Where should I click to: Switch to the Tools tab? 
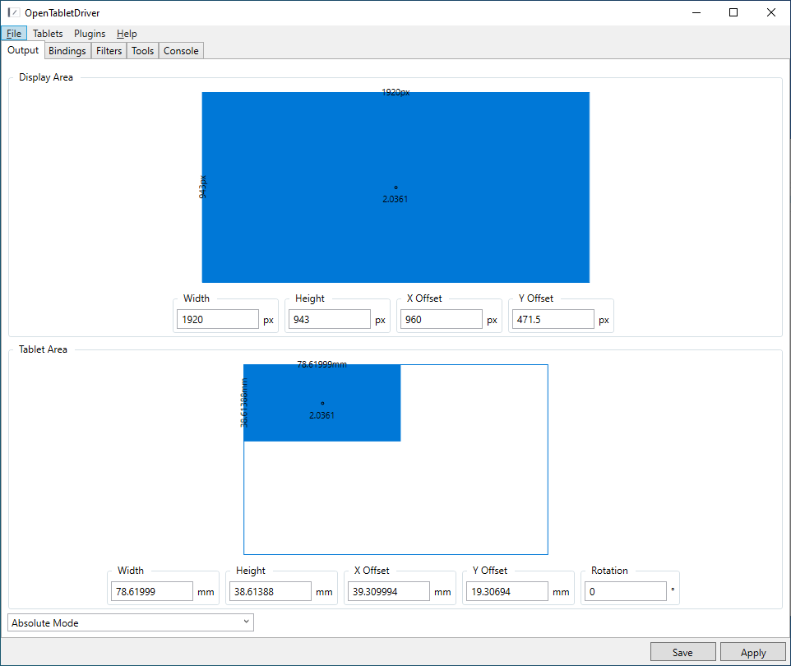pyautogui.click(x=143, y=51)
